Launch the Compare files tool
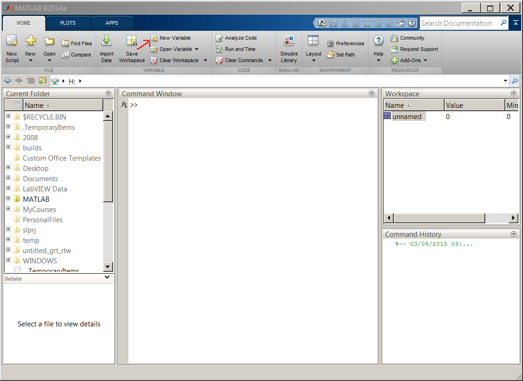This screenshot has height=381, width=523. tap(77, 55)
